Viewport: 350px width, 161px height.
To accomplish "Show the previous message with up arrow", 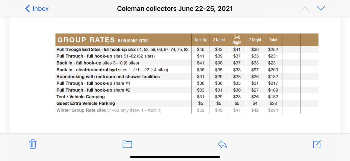I will [305, 9].
